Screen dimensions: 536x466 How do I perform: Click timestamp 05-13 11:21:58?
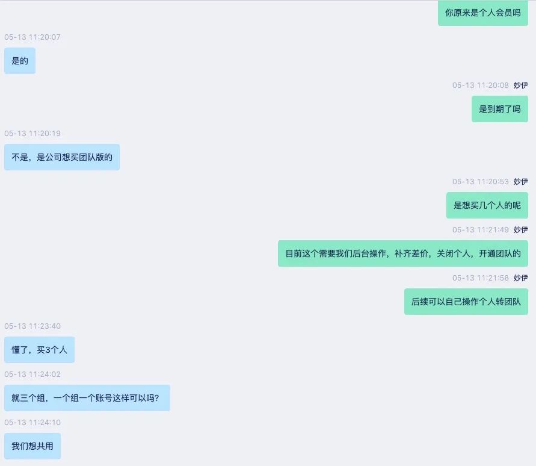coord(481,278)
